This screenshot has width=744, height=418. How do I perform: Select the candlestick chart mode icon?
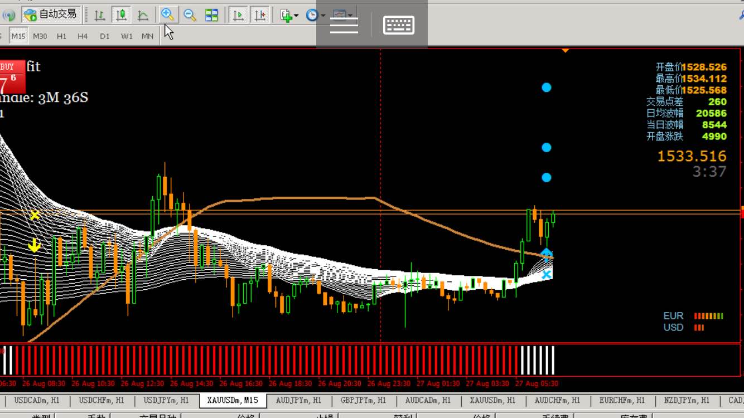click(121, 15)
